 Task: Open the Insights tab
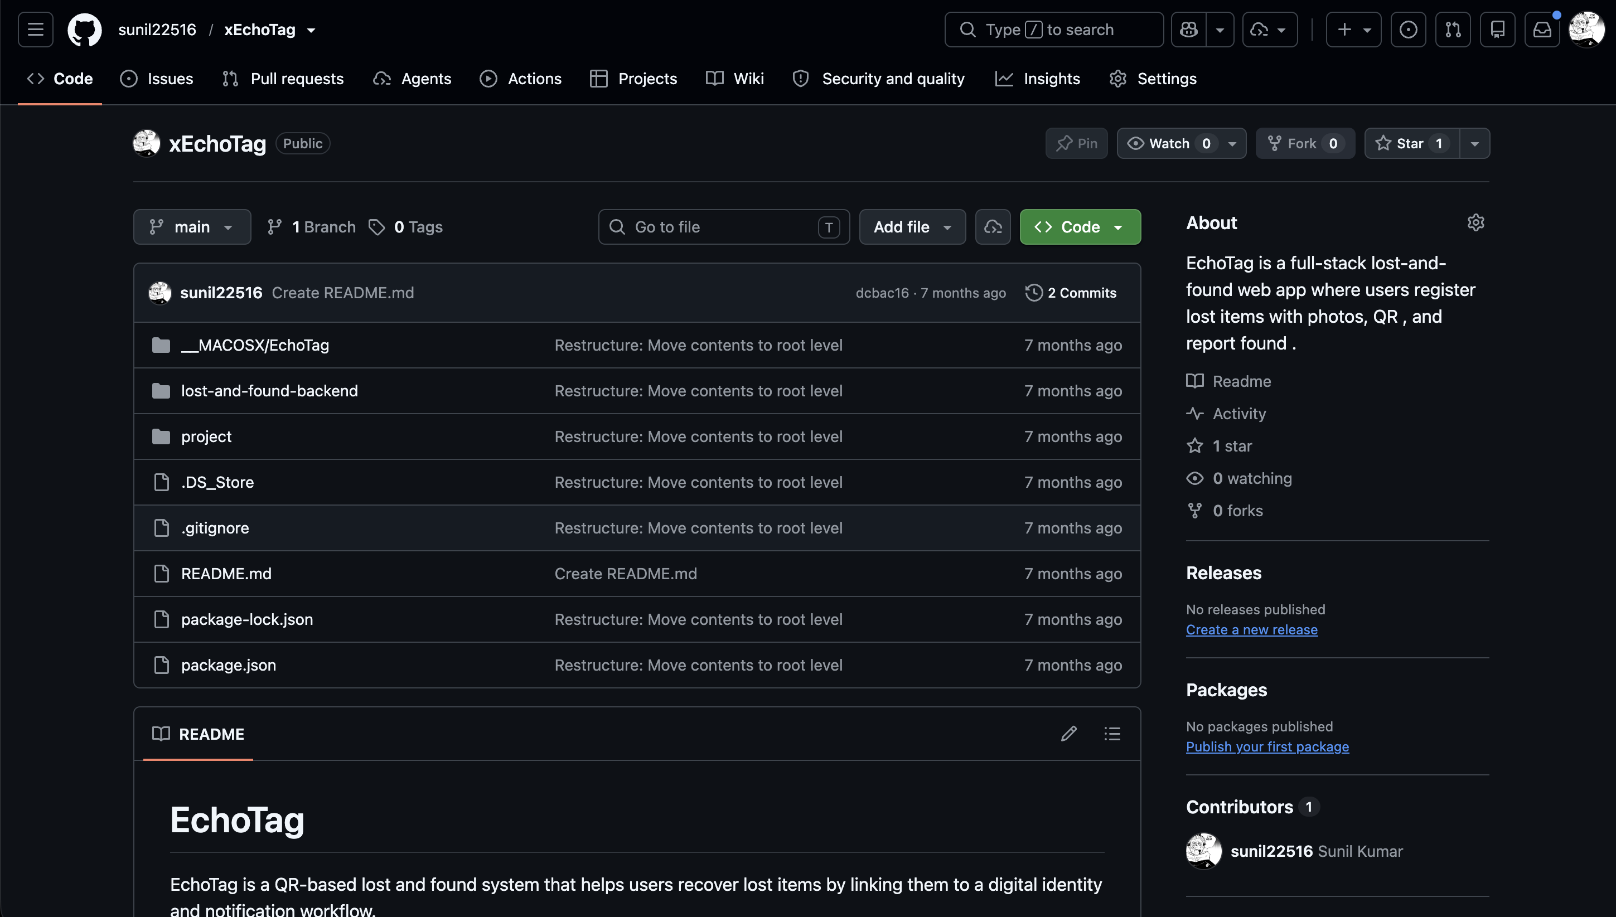(1038, 79)
